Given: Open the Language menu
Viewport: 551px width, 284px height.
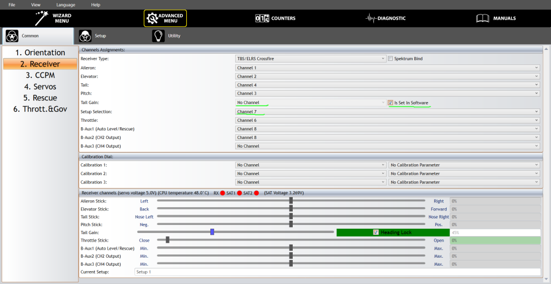Looking at the screenshot, I should (x=66, y=4).
